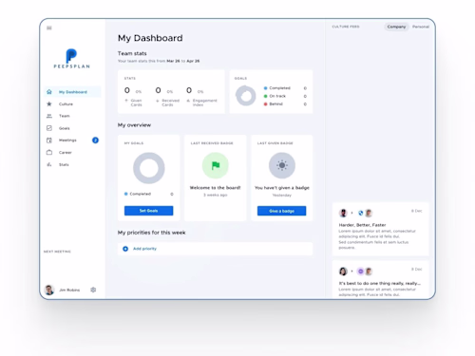
Task: Click the Set Goals button
Action: tap(148, 211)
